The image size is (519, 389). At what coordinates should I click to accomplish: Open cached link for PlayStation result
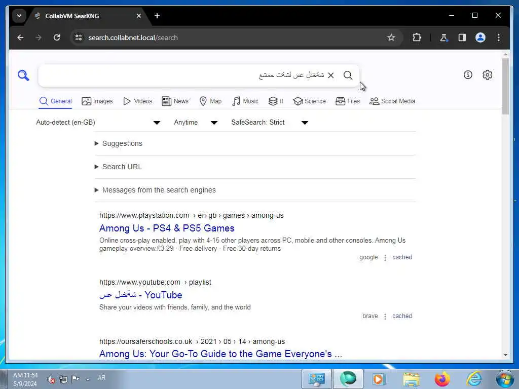(x=402, y=257)
